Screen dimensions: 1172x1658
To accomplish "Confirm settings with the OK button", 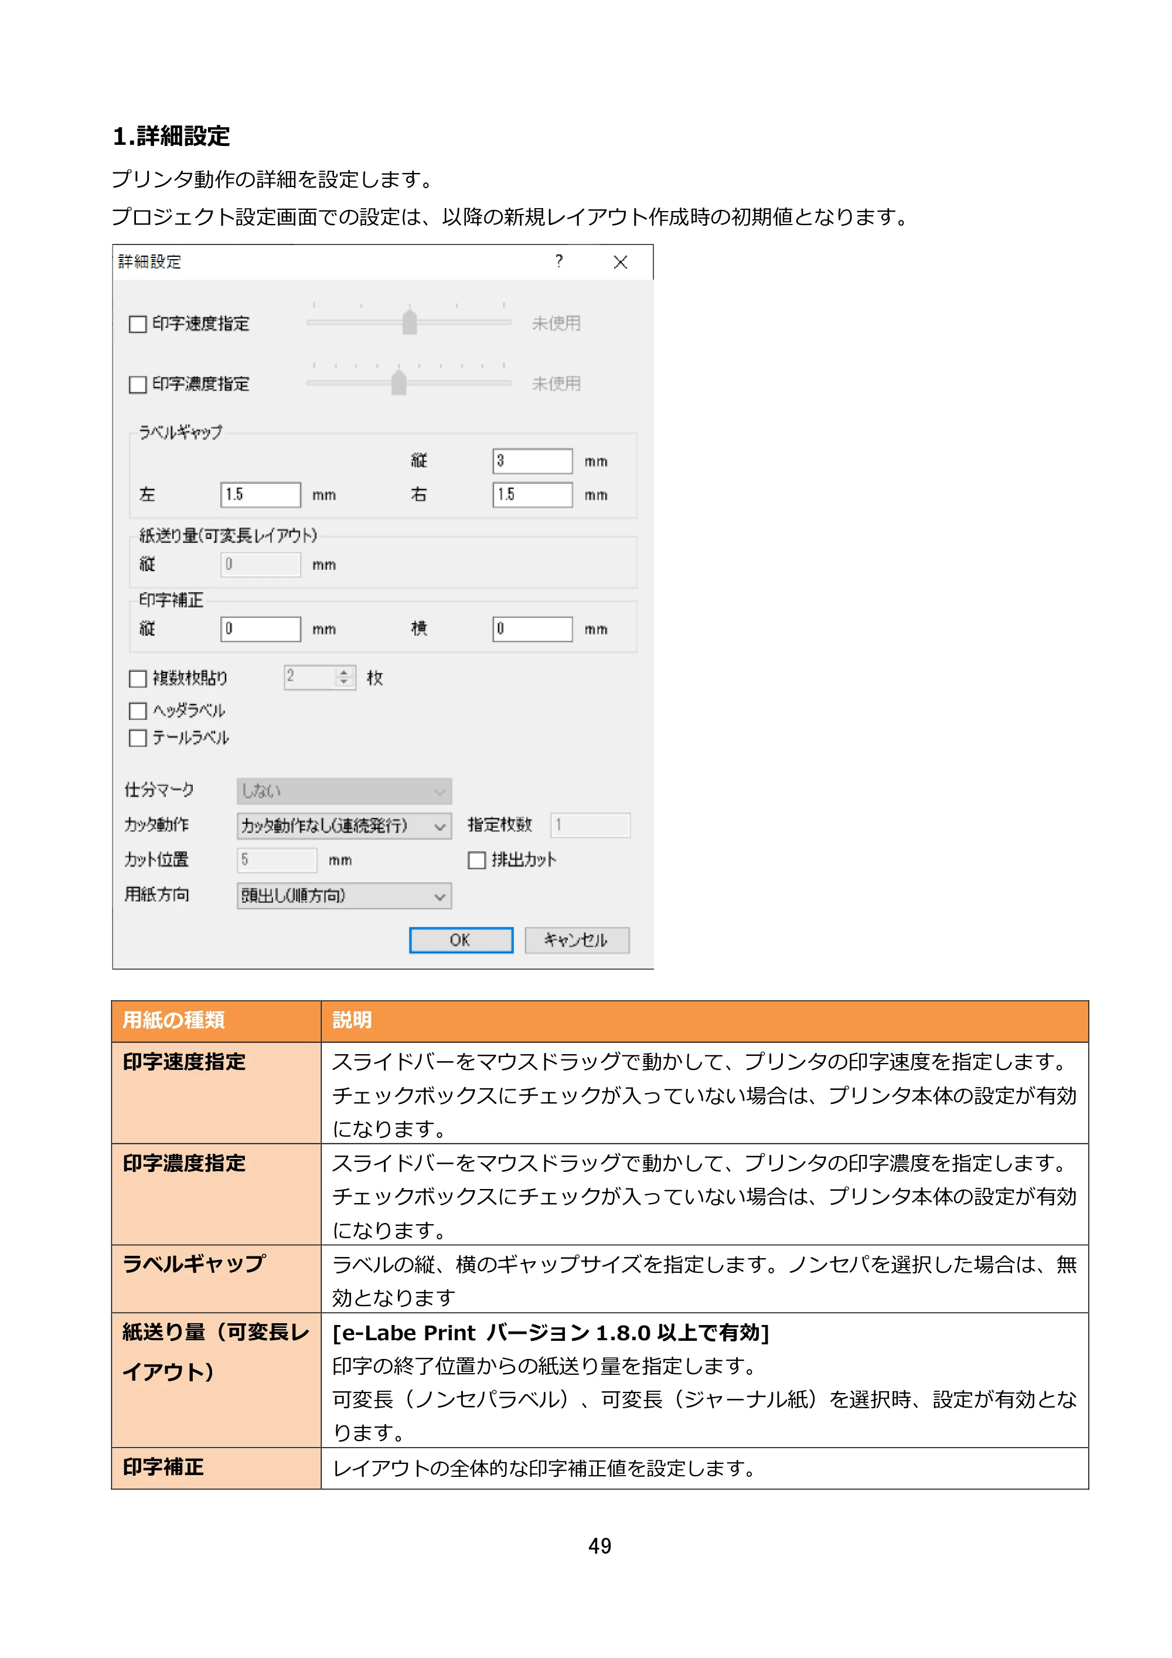I will tap(461, 940).
